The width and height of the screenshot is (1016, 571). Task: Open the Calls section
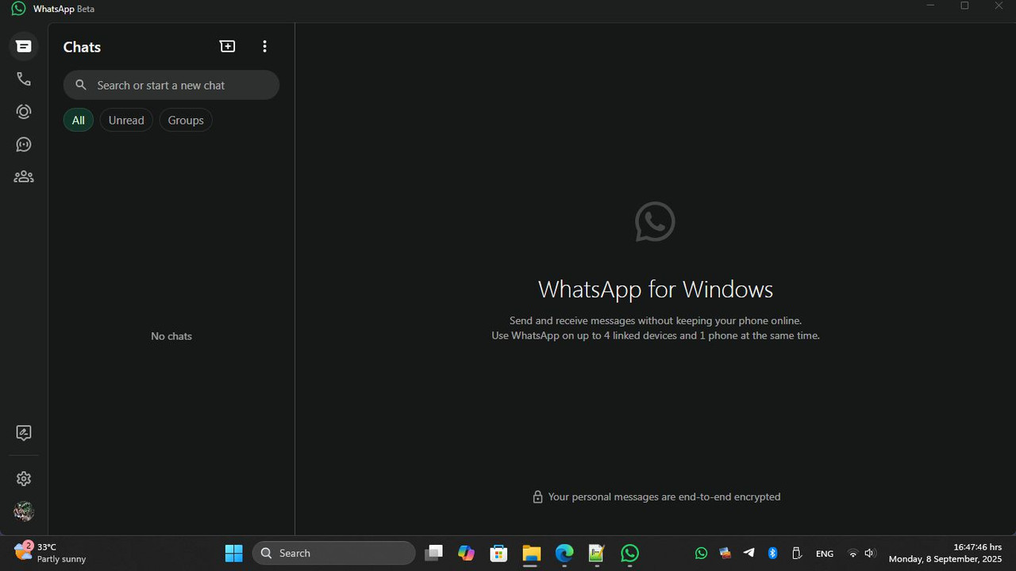24,79
